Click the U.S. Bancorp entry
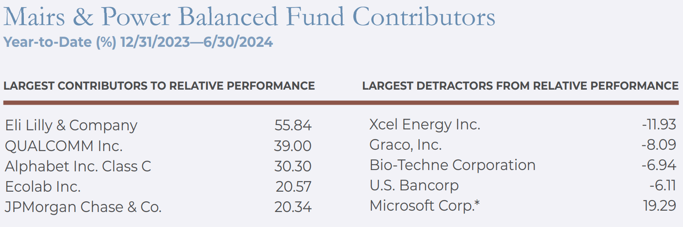683x227 pixels. pyautogui.click(x=414, y=185)
